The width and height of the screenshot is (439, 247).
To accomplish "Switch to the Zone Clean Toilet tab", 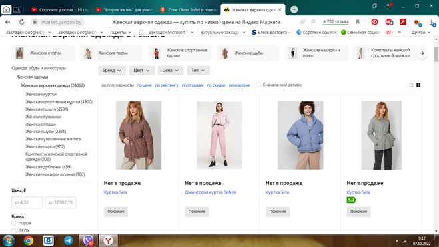I will tap(189, 9).
